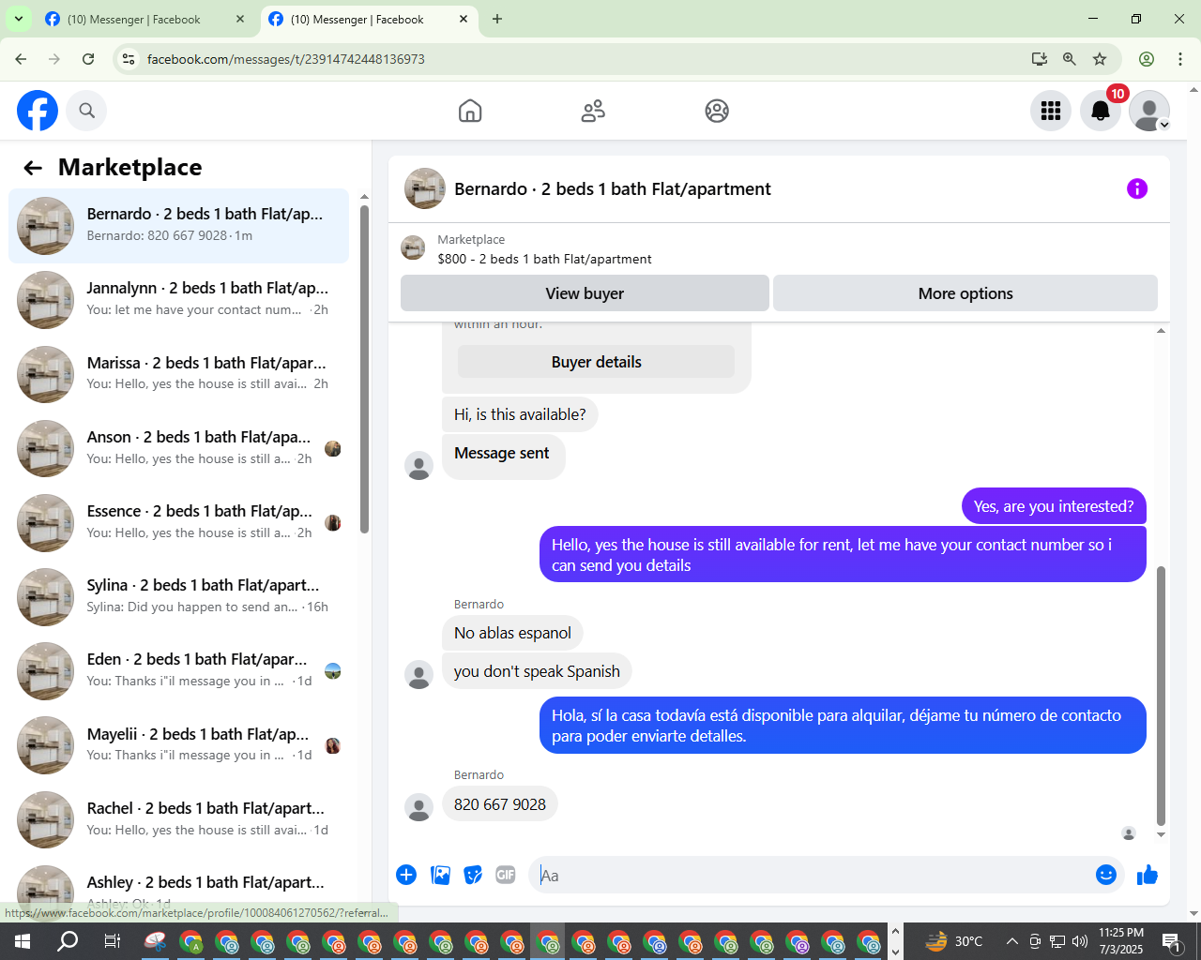Click the 'you don't speak Spanish' message
This screenshot has width=1201, height=960.
click(537, 671)
